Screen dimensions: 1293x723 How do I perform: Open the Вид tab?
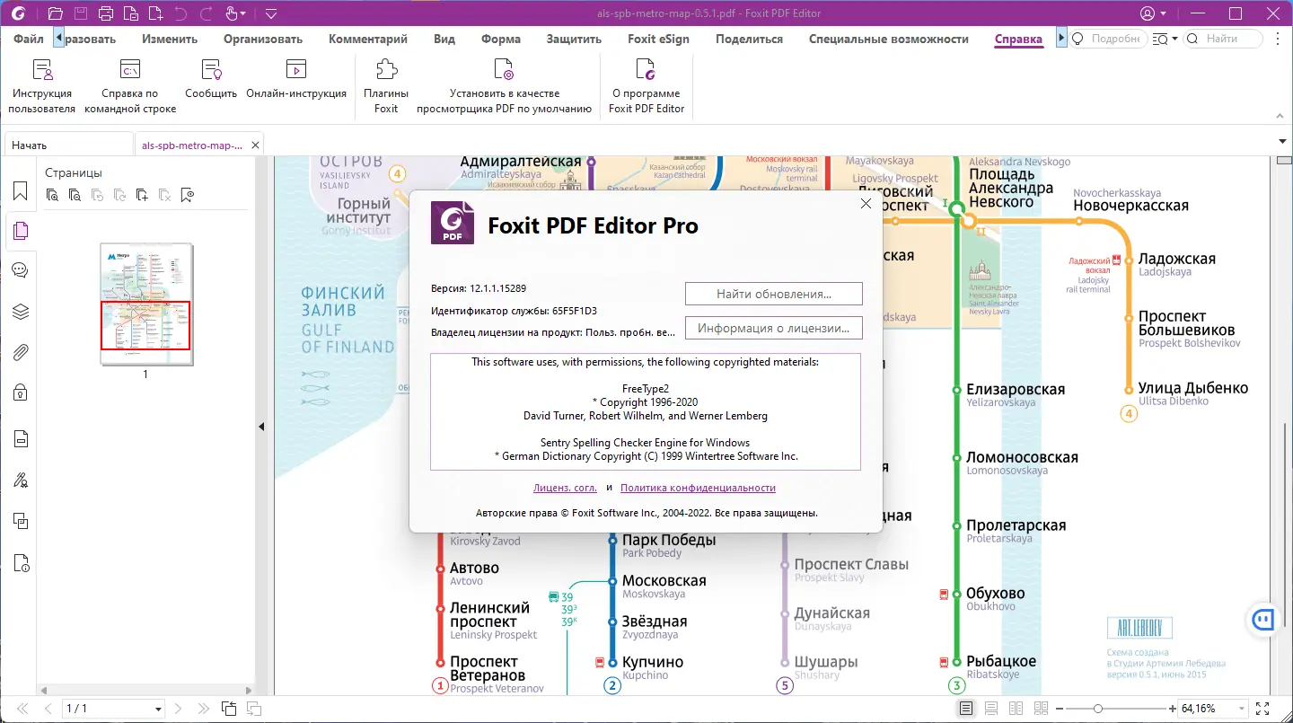pyautogui.click(x=444, y=39)
